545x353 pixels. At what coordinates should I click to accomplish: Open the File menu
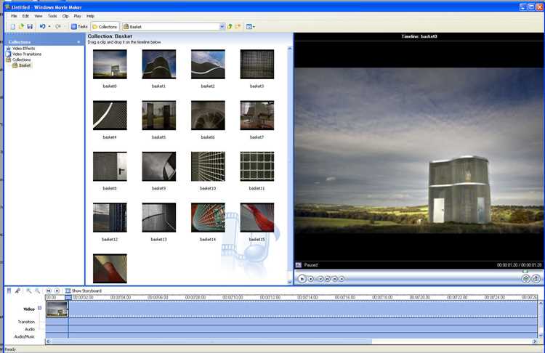tap(14, 16)
